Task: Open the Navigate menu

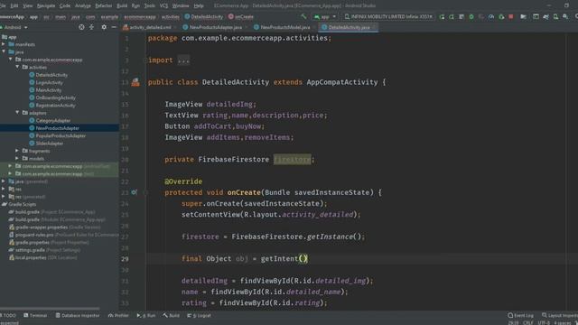Action: click(x=46, y=5)
